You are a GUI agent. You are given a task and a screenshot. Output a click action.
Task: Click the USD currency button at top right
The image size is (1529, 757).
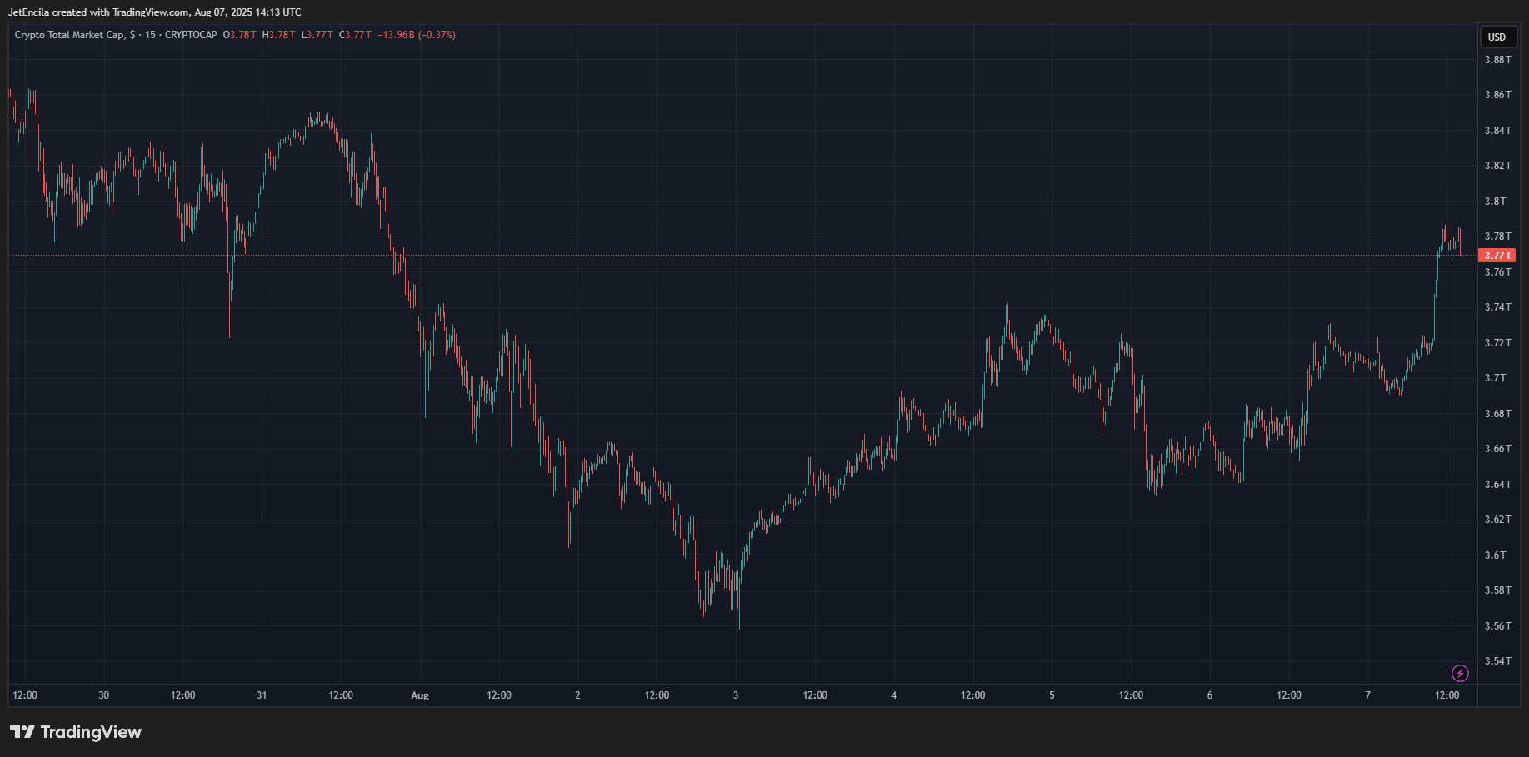(x=1497, y=37)
